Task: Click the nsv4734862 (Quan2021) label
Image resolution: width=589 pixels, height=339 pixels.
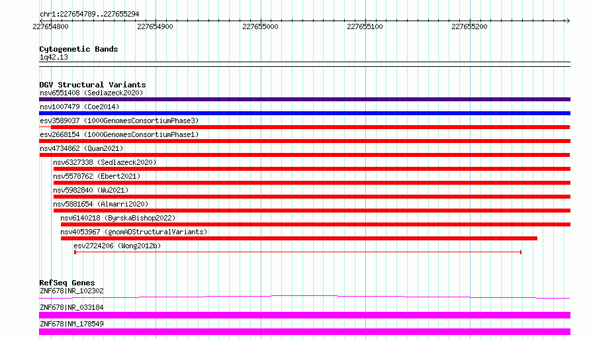Action: (81, 148)
